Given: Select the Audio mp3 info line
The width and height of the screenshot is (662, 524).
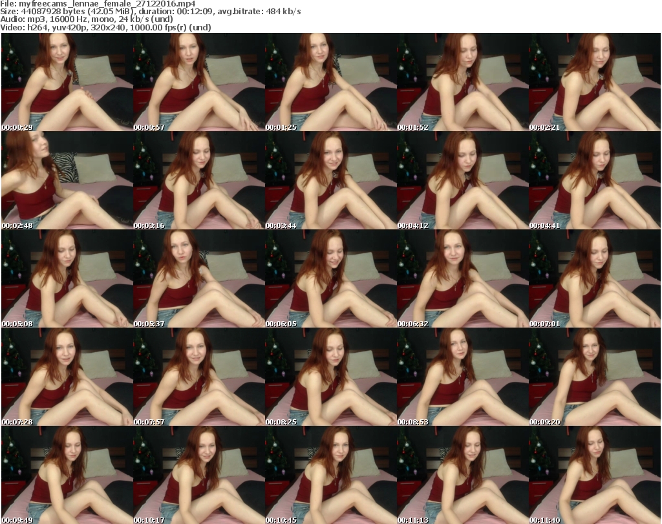Looking at the screenshot, I should tap(87, 19).
